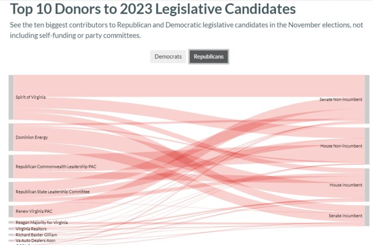The width and height of the screenshot is (373, 245).
Task: Click the gray bar beside Spirit of Virginia
Action: [11, 97]
